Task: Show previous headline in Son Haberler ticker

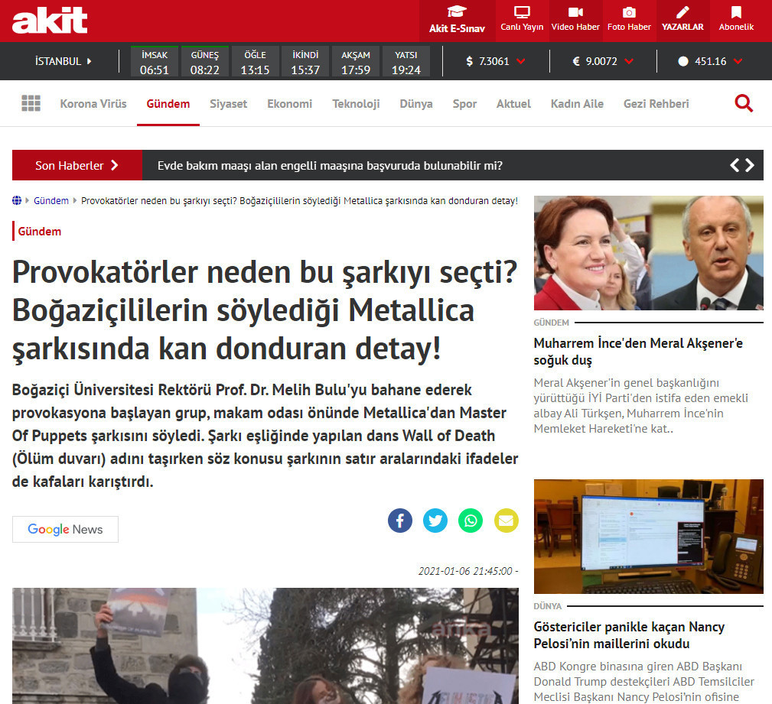Action: 735,165
